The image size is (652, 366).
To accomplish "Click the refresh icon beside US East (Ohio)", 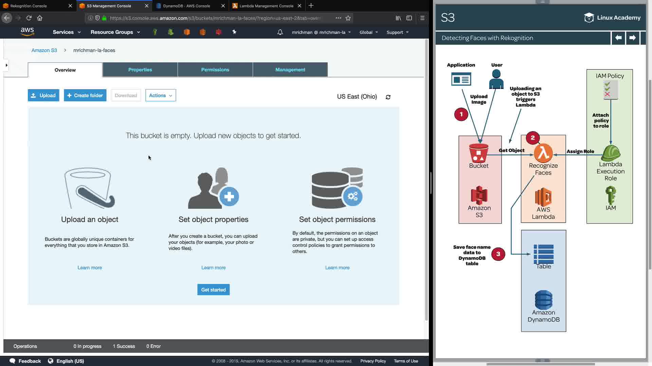I will (388, 97).
